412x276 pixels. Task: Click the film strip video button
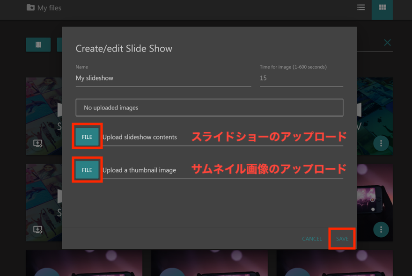click(38, 44)
